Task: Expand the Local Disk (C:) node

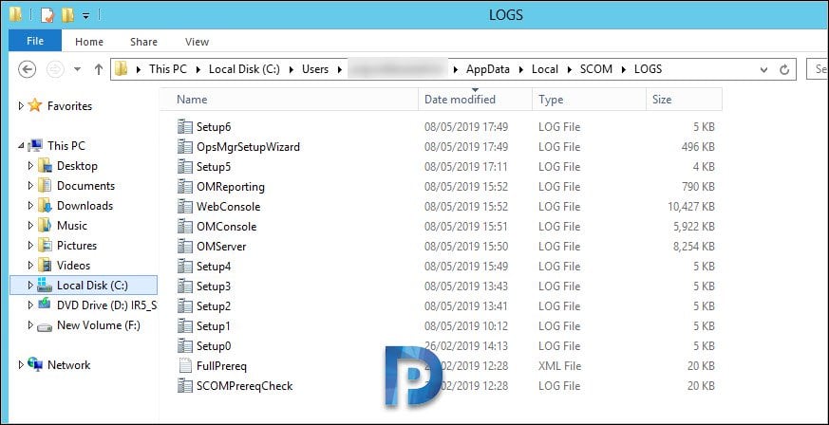Action: [30, 286]
